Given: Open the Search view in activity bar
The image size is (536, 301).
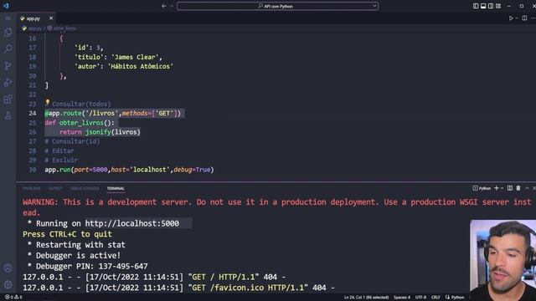Looking at the screenshot, I should (8, 48).
